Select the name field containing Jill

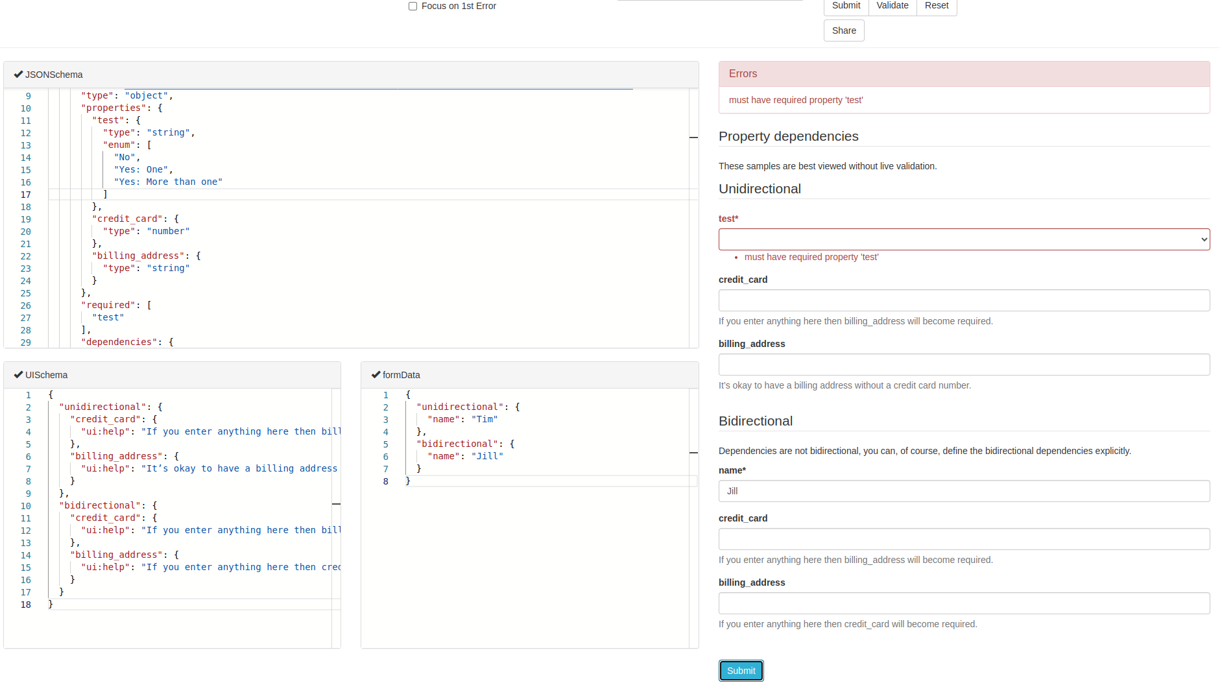(964, 491)
